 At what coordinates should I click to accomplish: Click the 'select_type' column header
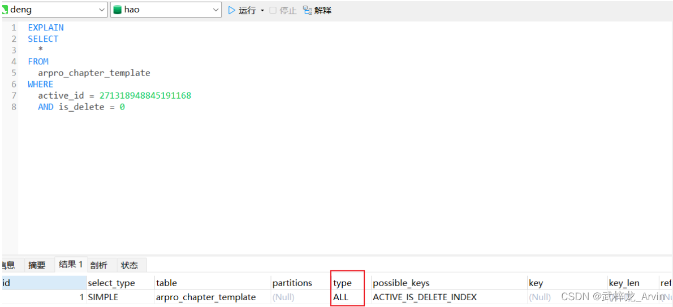click(x=111, y=283)
